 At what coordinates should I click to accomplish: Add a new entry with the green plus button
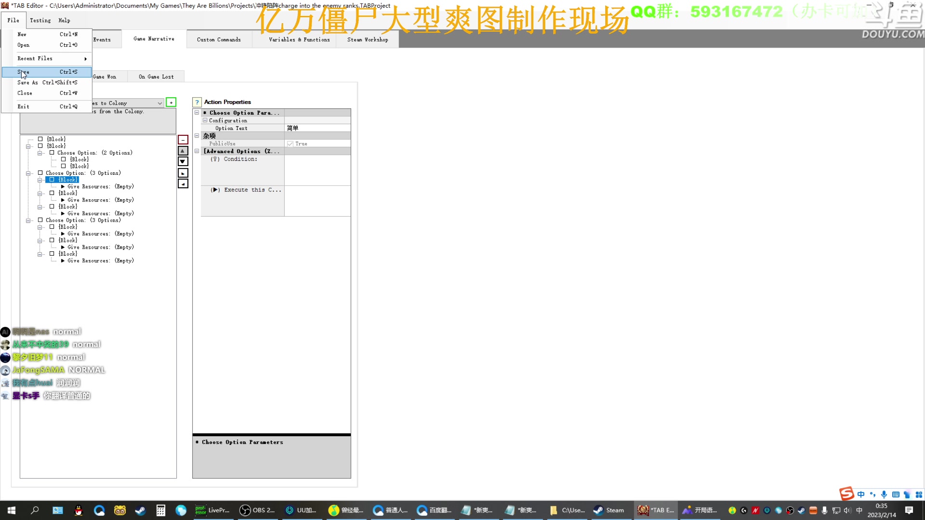coord(171,102)
